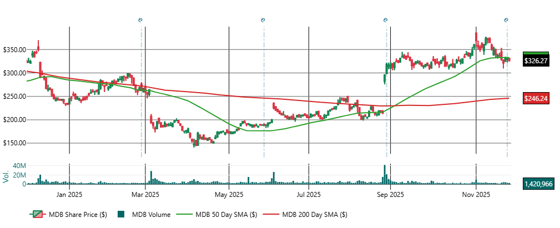Click the candlestick icon beside MDB Share Price

(37, 215)
